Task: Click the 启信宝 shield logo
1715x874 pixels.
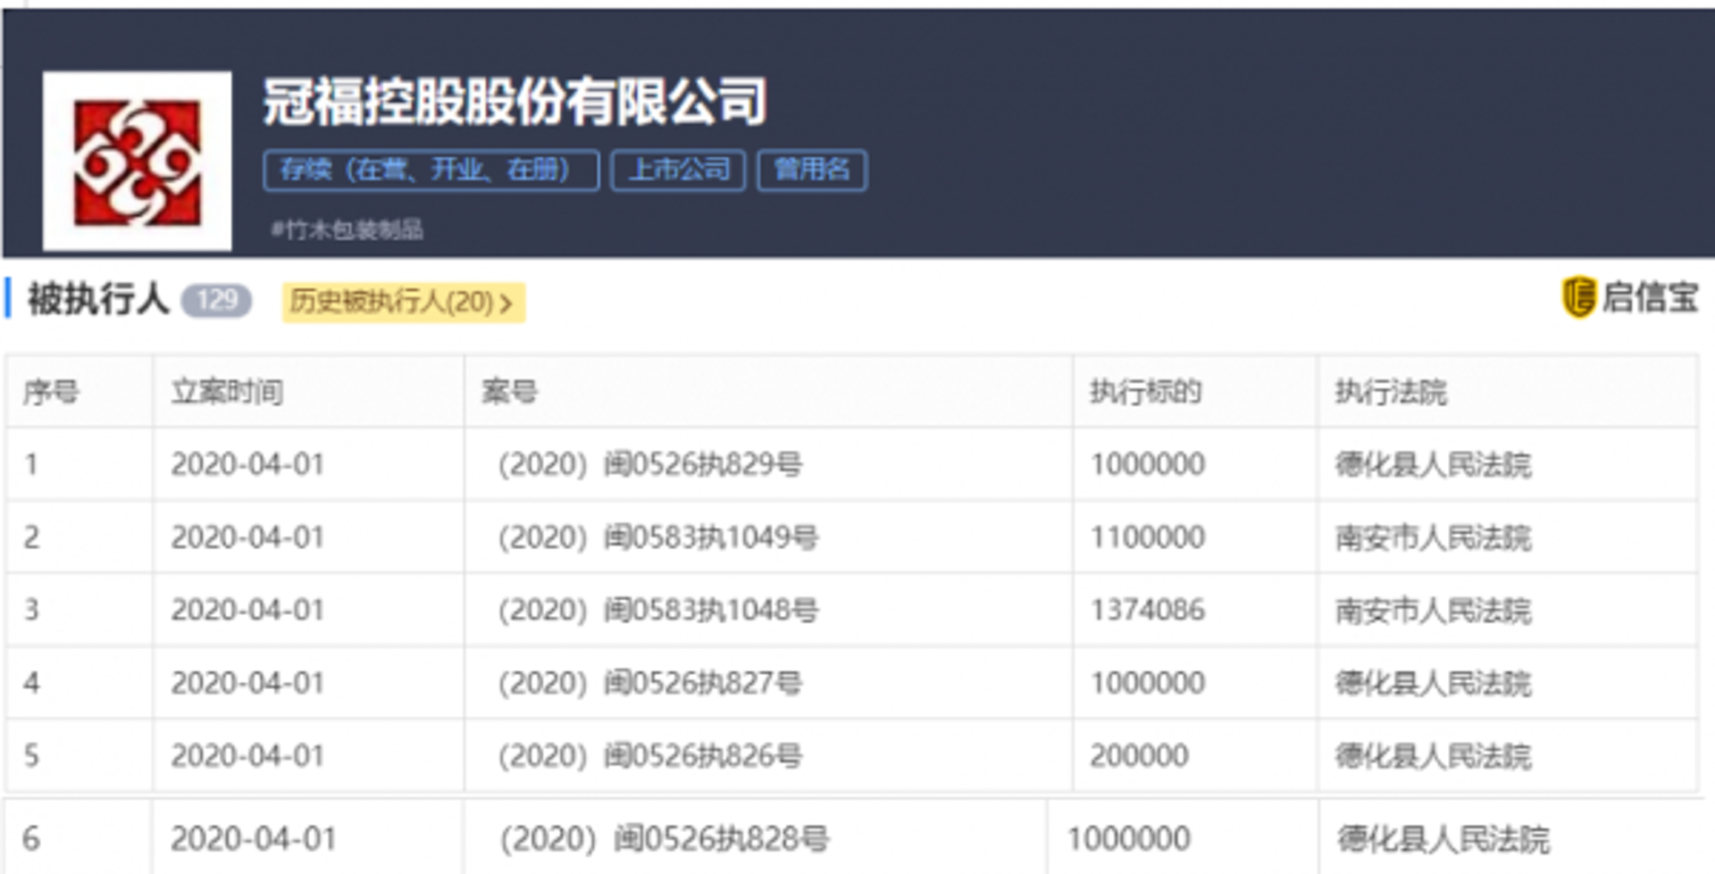Action: 1578,297
